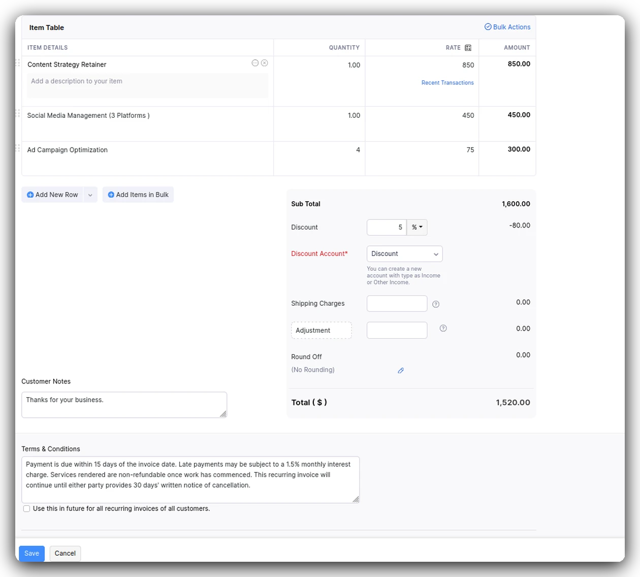Viewport: 640px width, 577px height.
Task: Click amount 450.00 cell
Action: (519, 115)
